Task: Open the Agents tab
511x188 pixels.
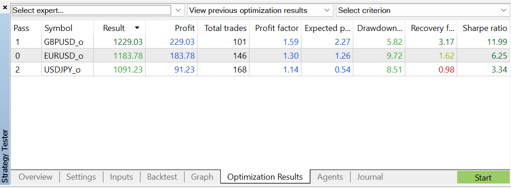Action: 330,177
